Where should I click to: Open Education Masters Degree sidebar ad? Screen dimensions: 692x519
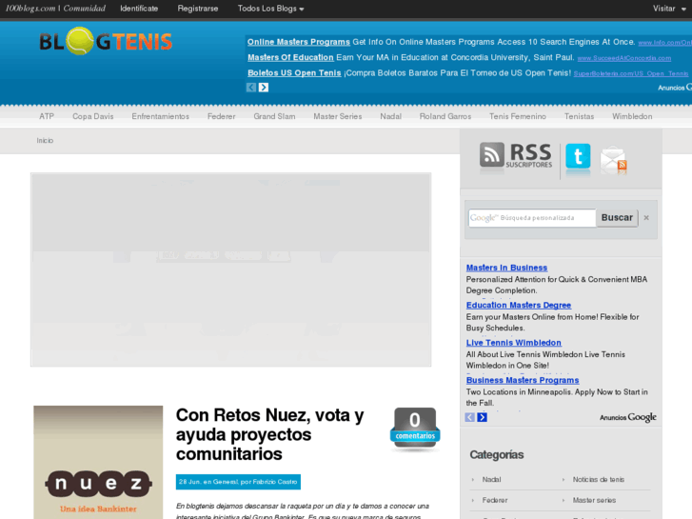pyautogui.click(x=519, y=306)
